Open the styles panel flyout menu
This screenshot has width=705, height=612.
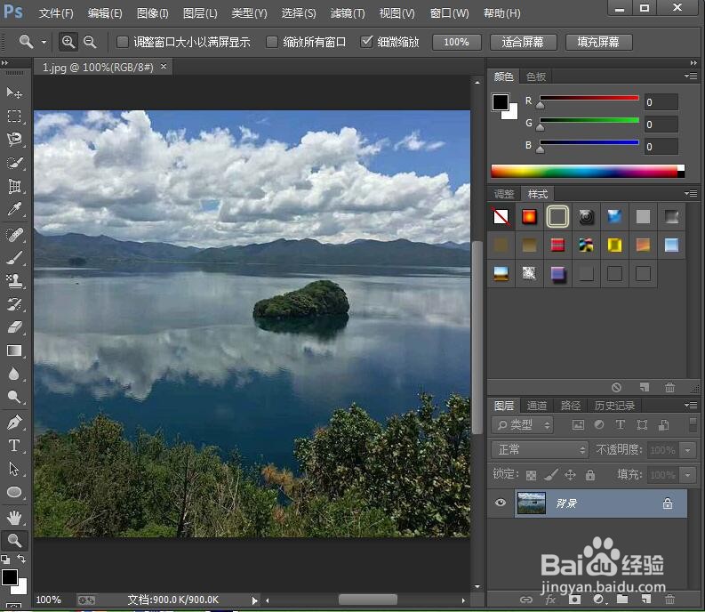click(x=691, y=194)
